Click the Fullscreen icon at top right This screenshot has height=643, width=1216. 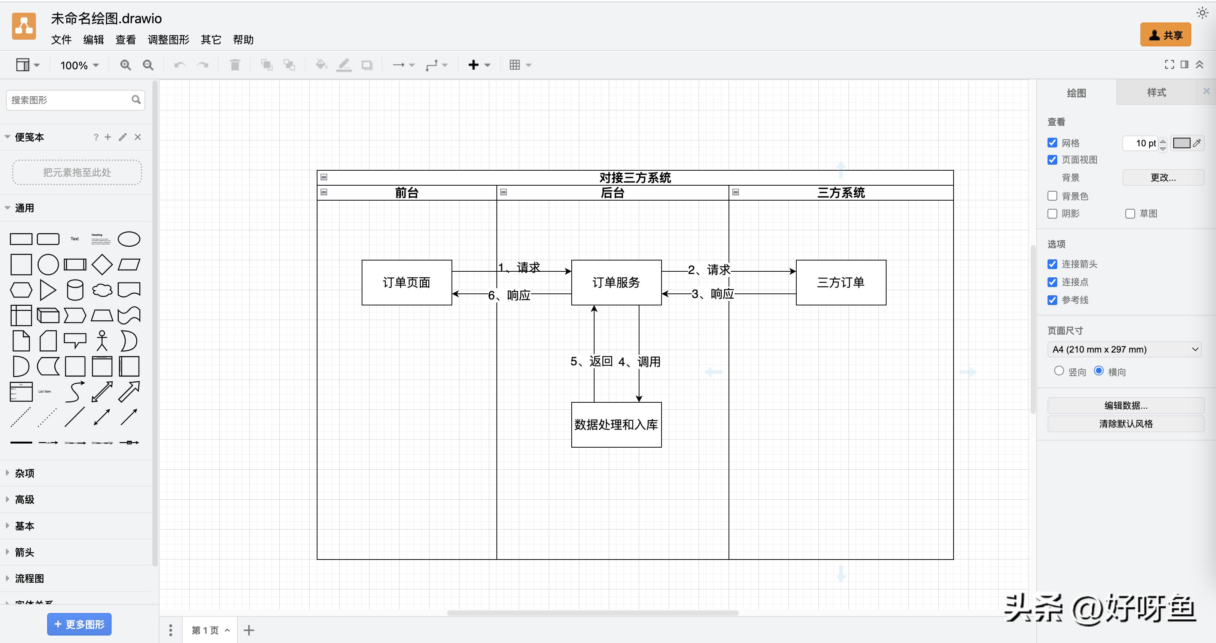click(x=1170, y=65)
